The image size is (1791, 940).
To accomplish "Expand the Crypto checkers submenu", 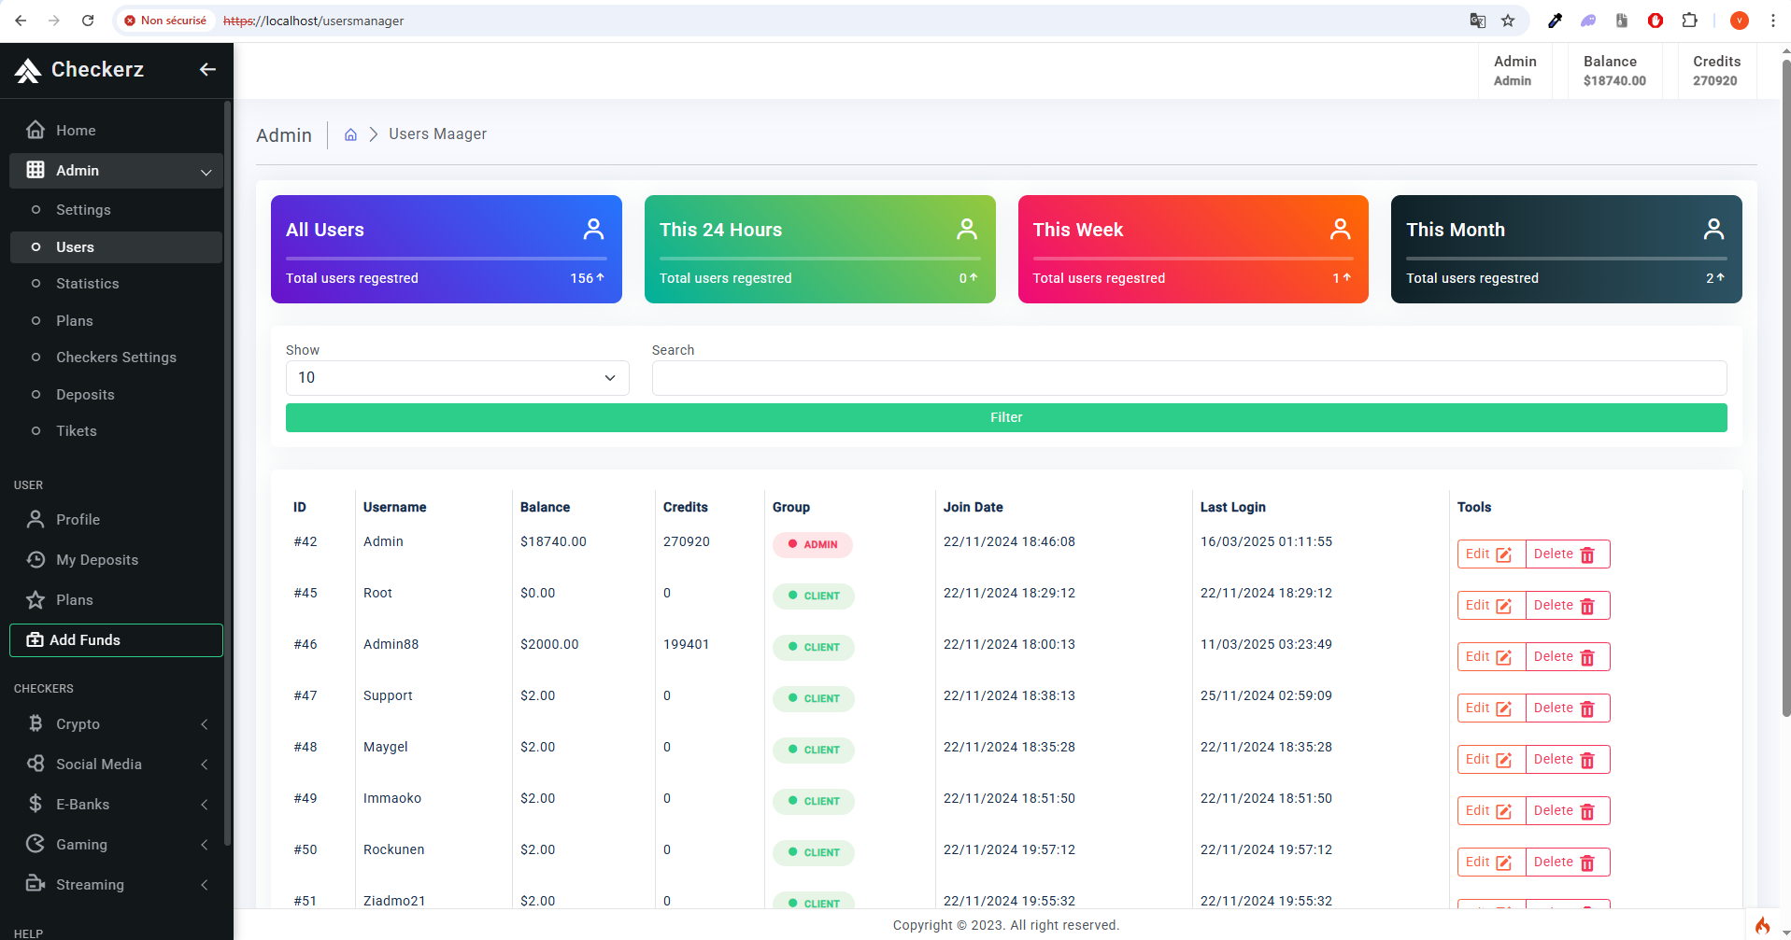I will 117,724.
